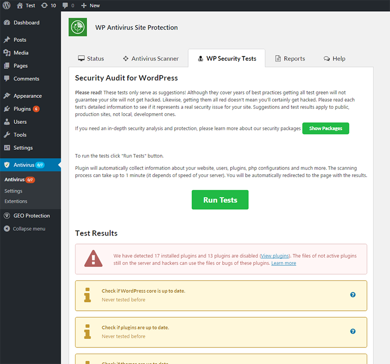Click the GEO Protection pin icon
Viewport: 390px width, 364px height.
pos(7,216)
